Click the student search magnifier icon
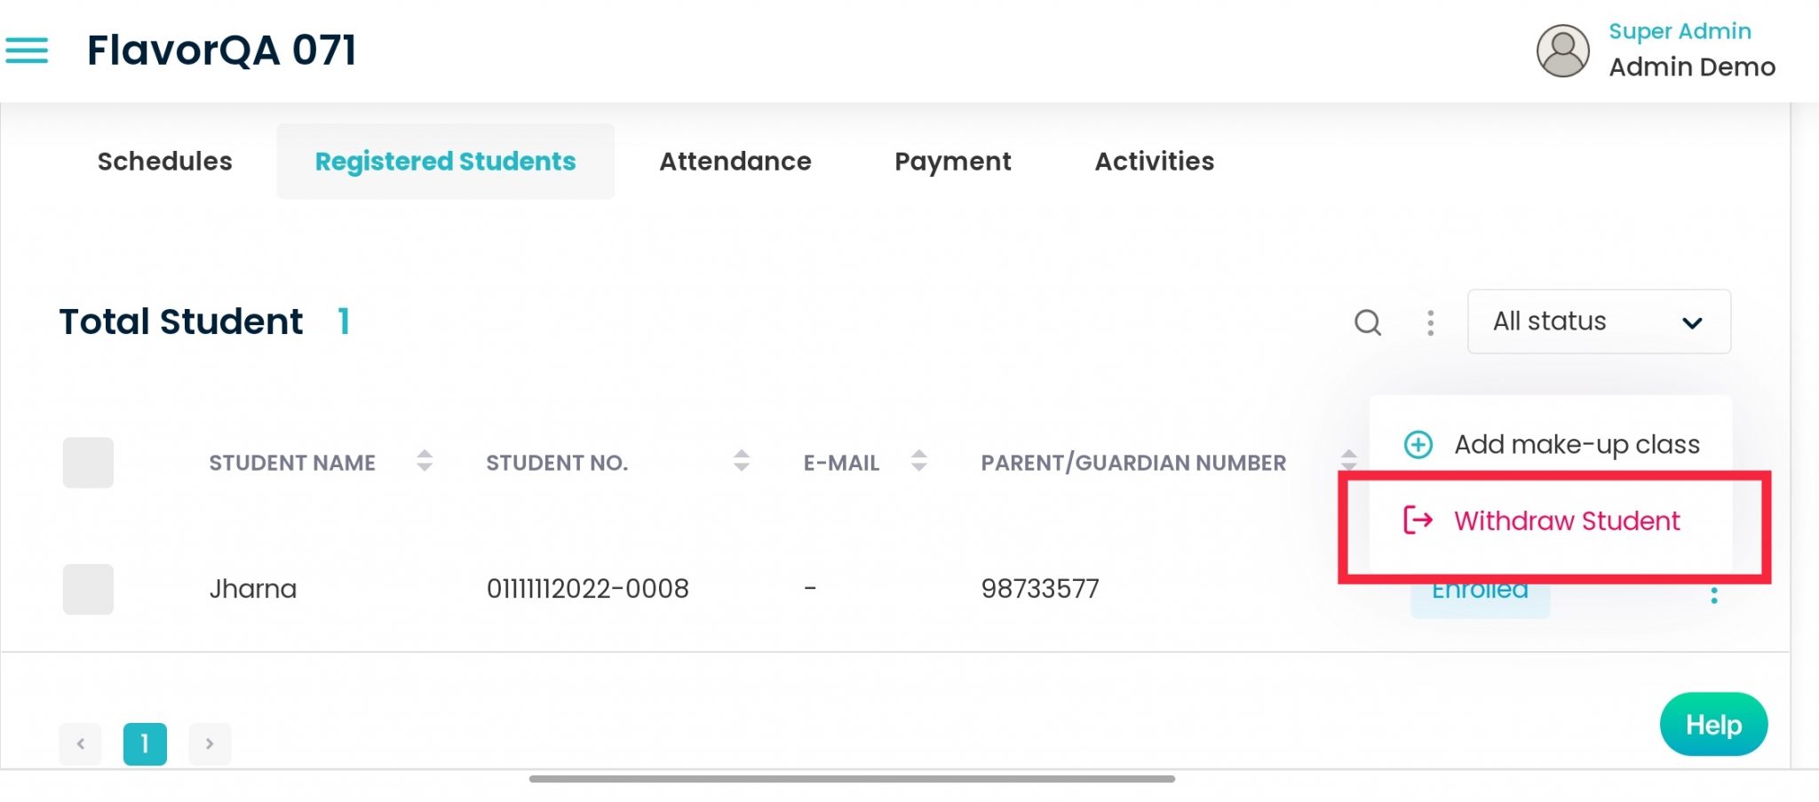The image size is (1819, 802). (1367, 322)
